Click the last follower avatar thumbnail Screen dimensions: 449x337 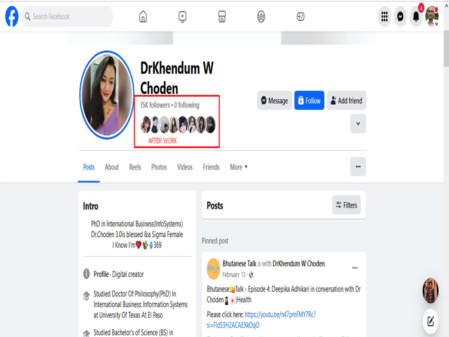coord(211,124)
